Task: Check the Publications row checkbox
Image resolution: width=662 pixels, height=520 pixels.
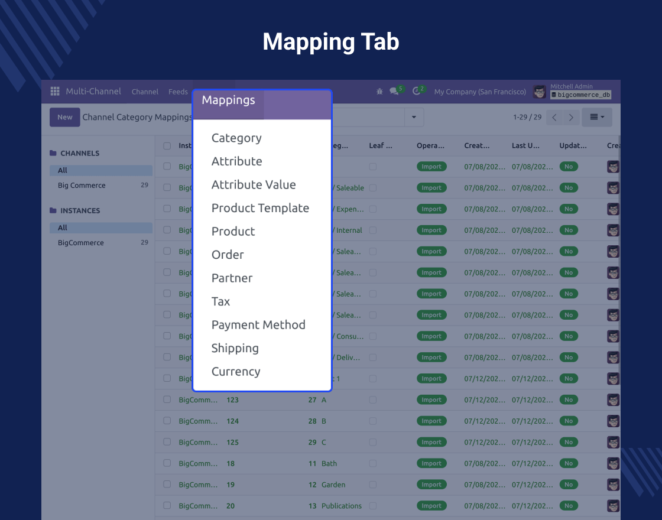Action: pos(167,505)
